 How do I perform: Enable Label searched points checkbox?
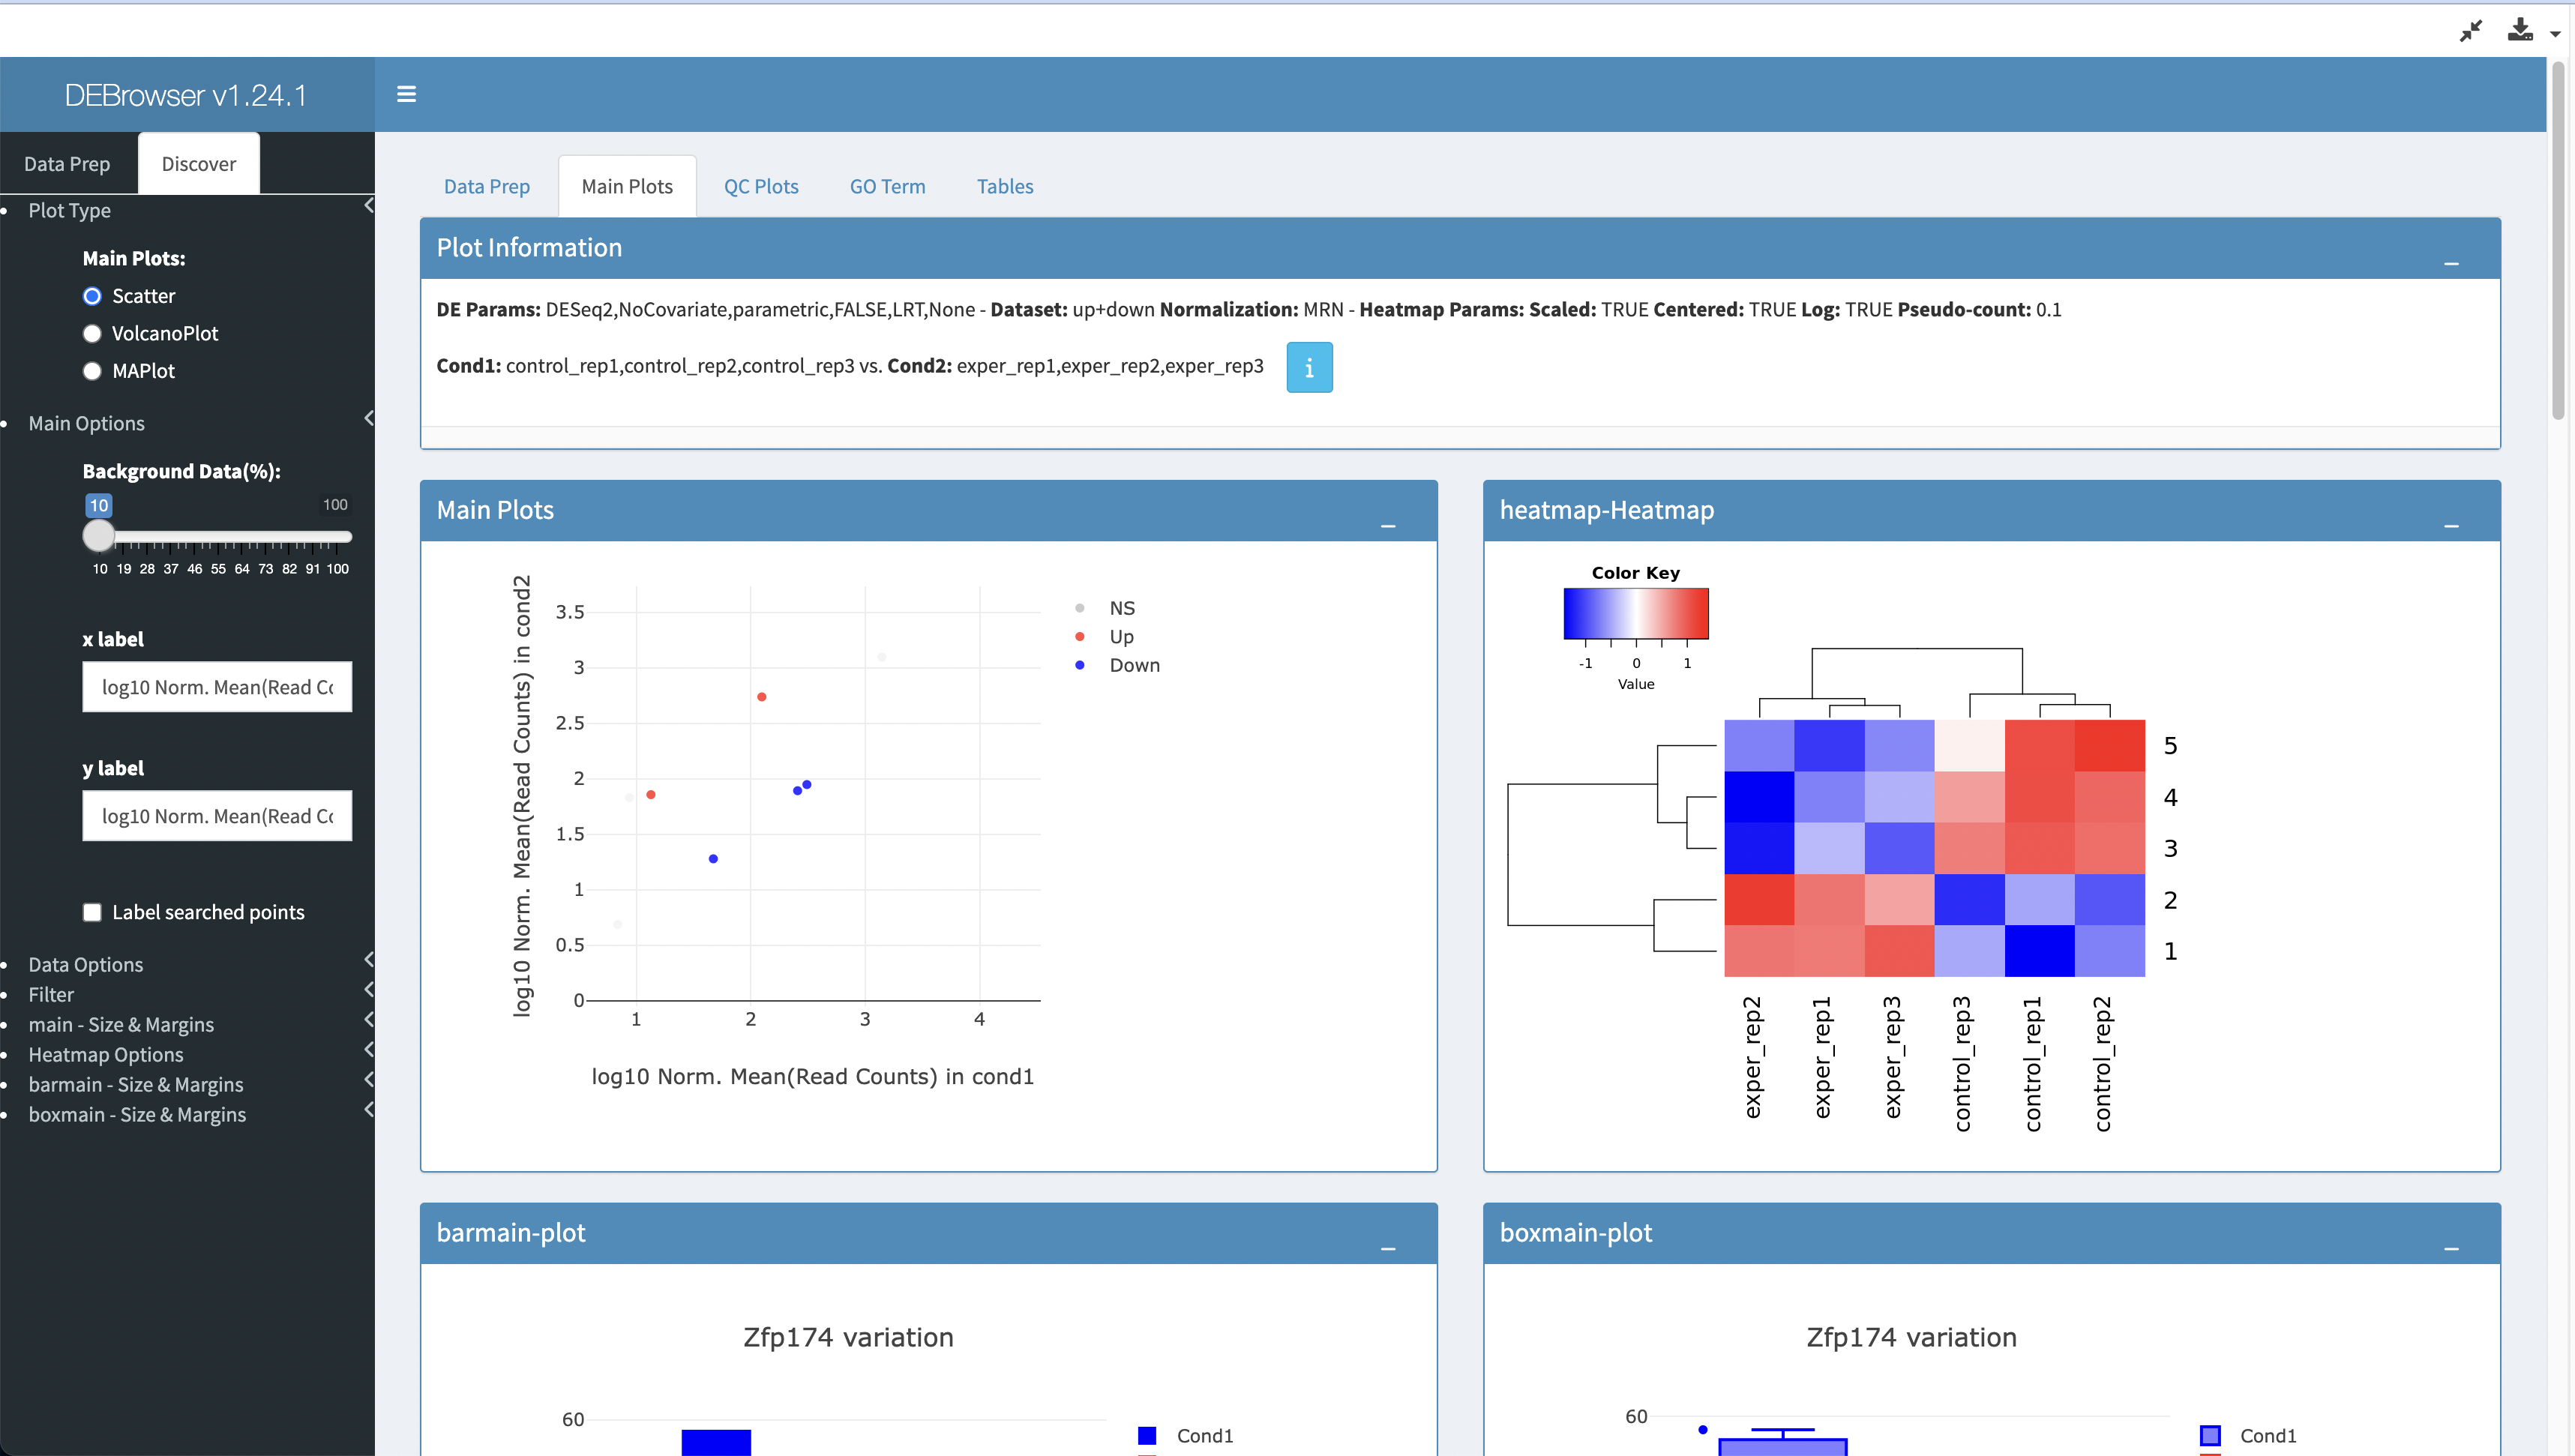coord(92,912)
